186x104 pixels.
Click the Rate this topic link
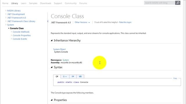(x=125, y=22)
